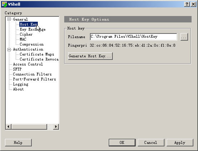Click the browse ellipsis button for Filename
Image resolution: width=198 pixels, height=151 pixels.
(184, 37)
